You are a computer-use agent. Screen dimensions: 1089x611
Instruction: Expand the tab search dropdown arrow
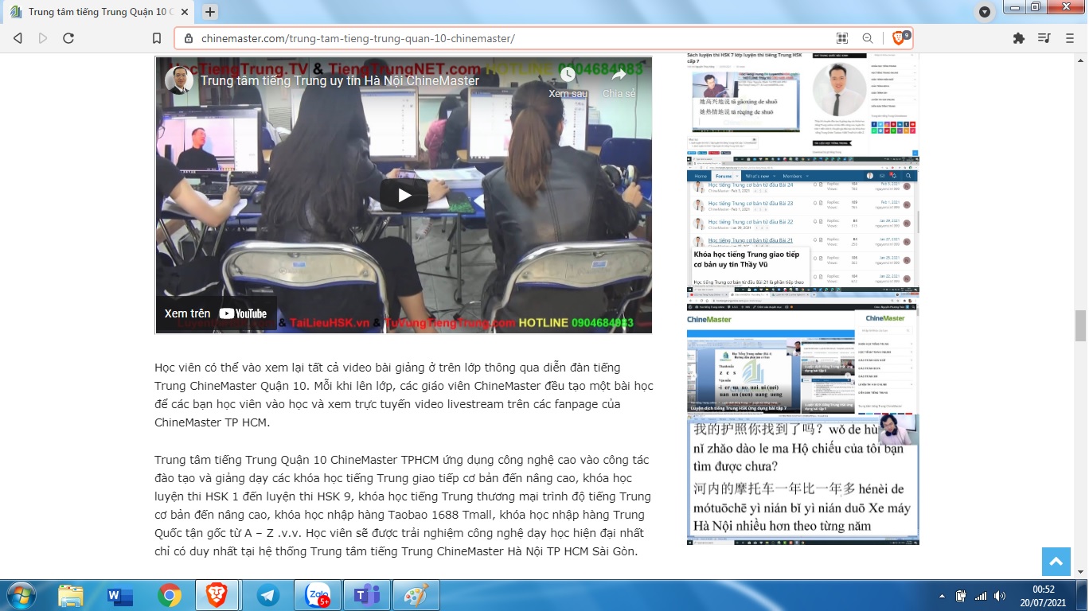[985, 12]
